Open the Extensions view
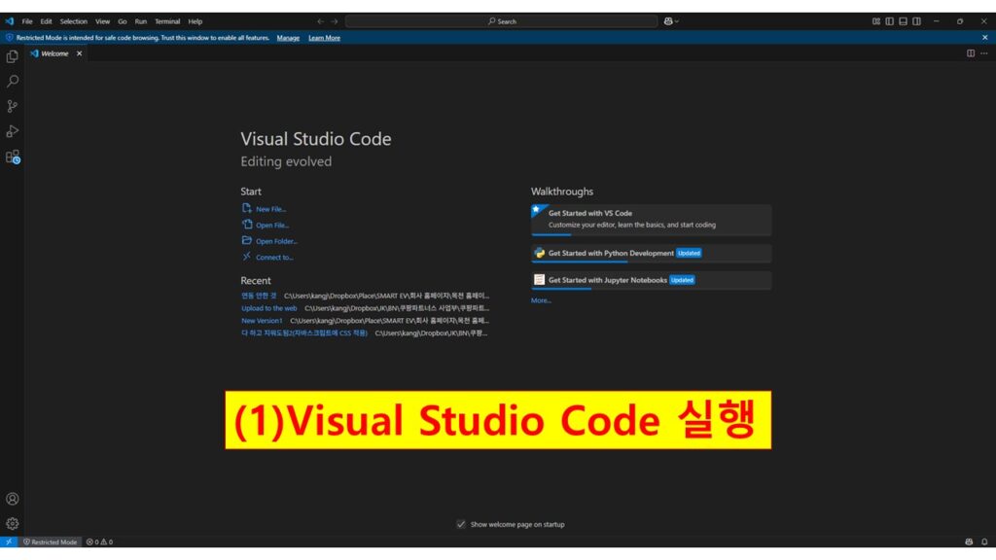This screenshot has width=996, height=560. coord(13,157)
